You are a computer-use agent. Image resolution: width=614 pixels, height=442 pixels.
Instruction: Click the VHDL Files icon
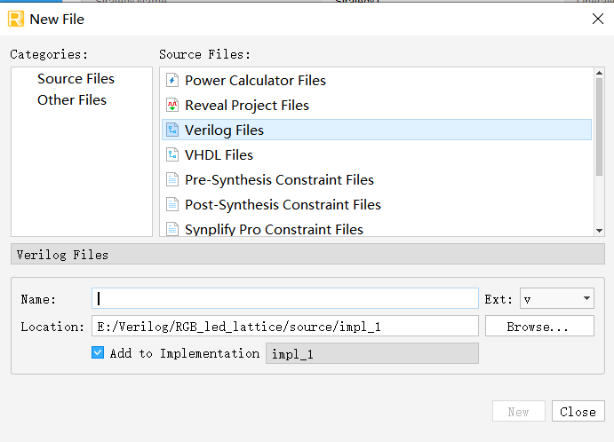[x=172, y=155]
